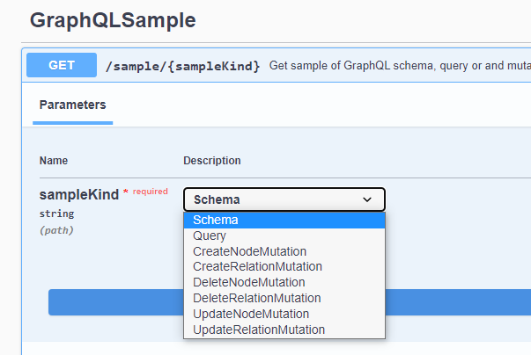Viewport: 531px width, 355px height.
Task: Click the (path) parameter location label
Action: 56,230
